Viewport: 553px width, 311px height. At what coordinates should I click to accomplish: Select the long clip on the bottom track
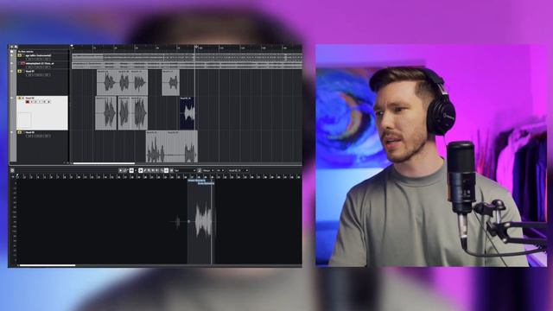pyautogui.click(x=172, y=147)
